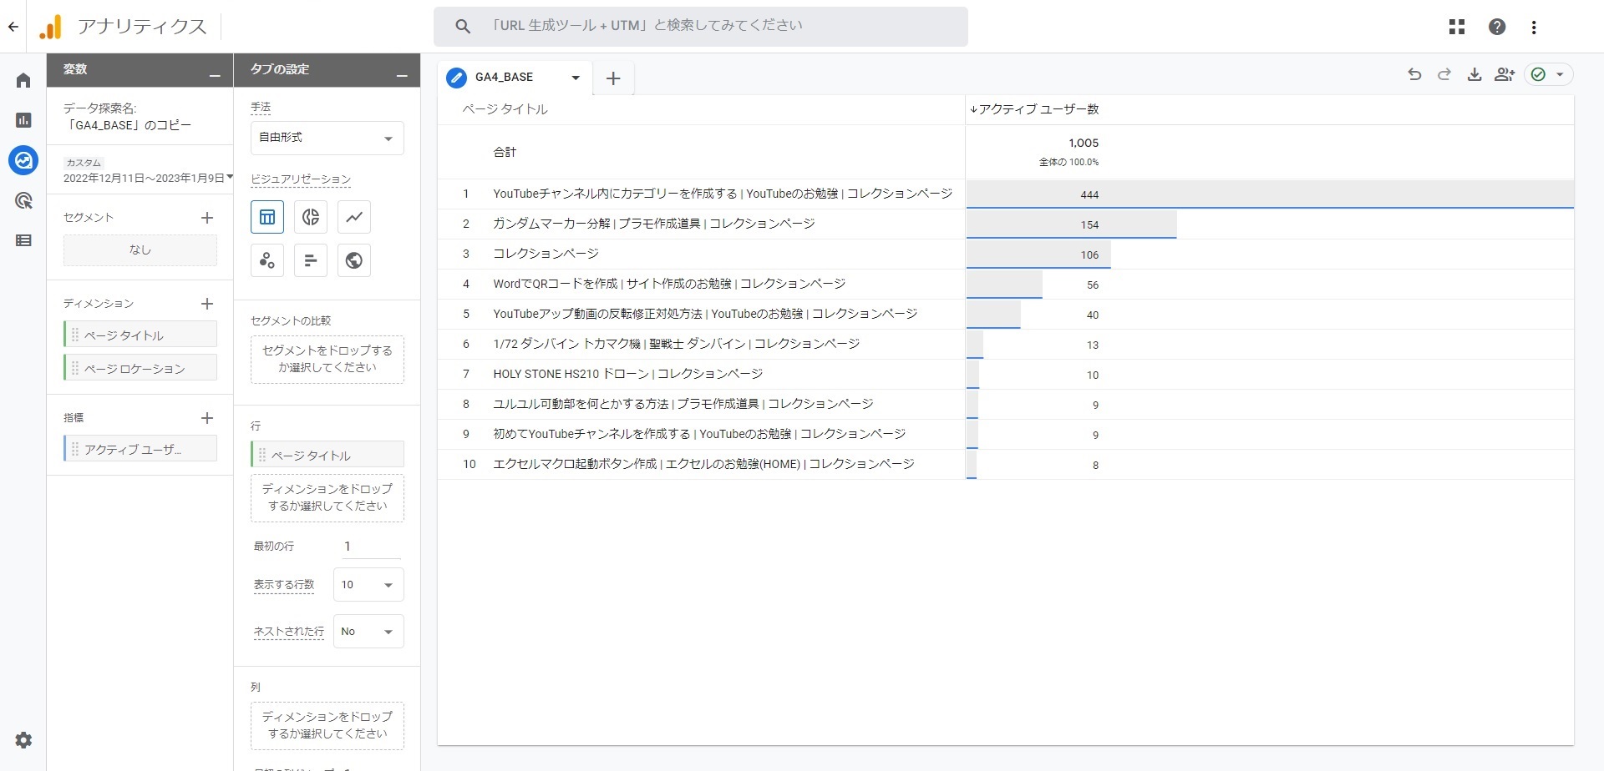Open the three-dot more options menu

tap(1534, 27)
